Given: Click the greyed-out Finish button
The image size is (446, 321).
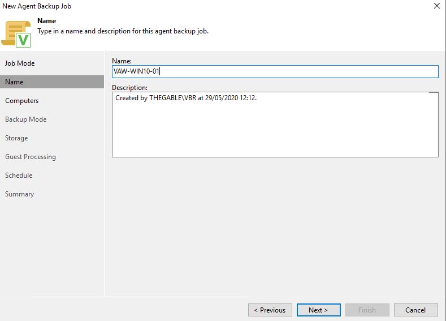Looking at the screenshot, I should 367,310.
